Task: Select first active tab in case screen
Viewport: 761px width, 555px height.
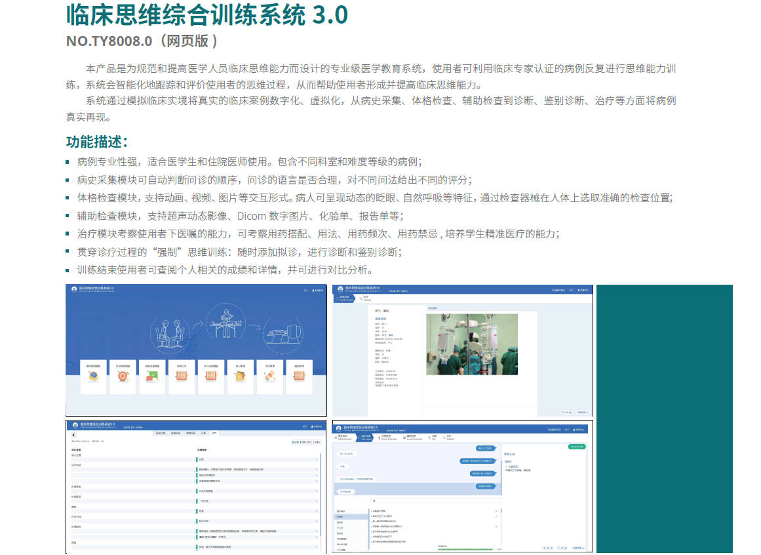Action: click(345, 298)
